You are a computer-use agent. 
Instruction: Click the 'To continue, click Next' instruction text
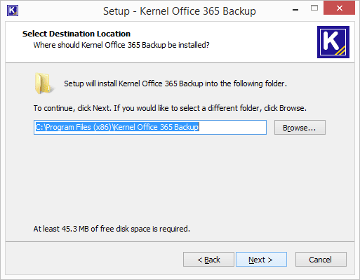click(x=170, y=108)
